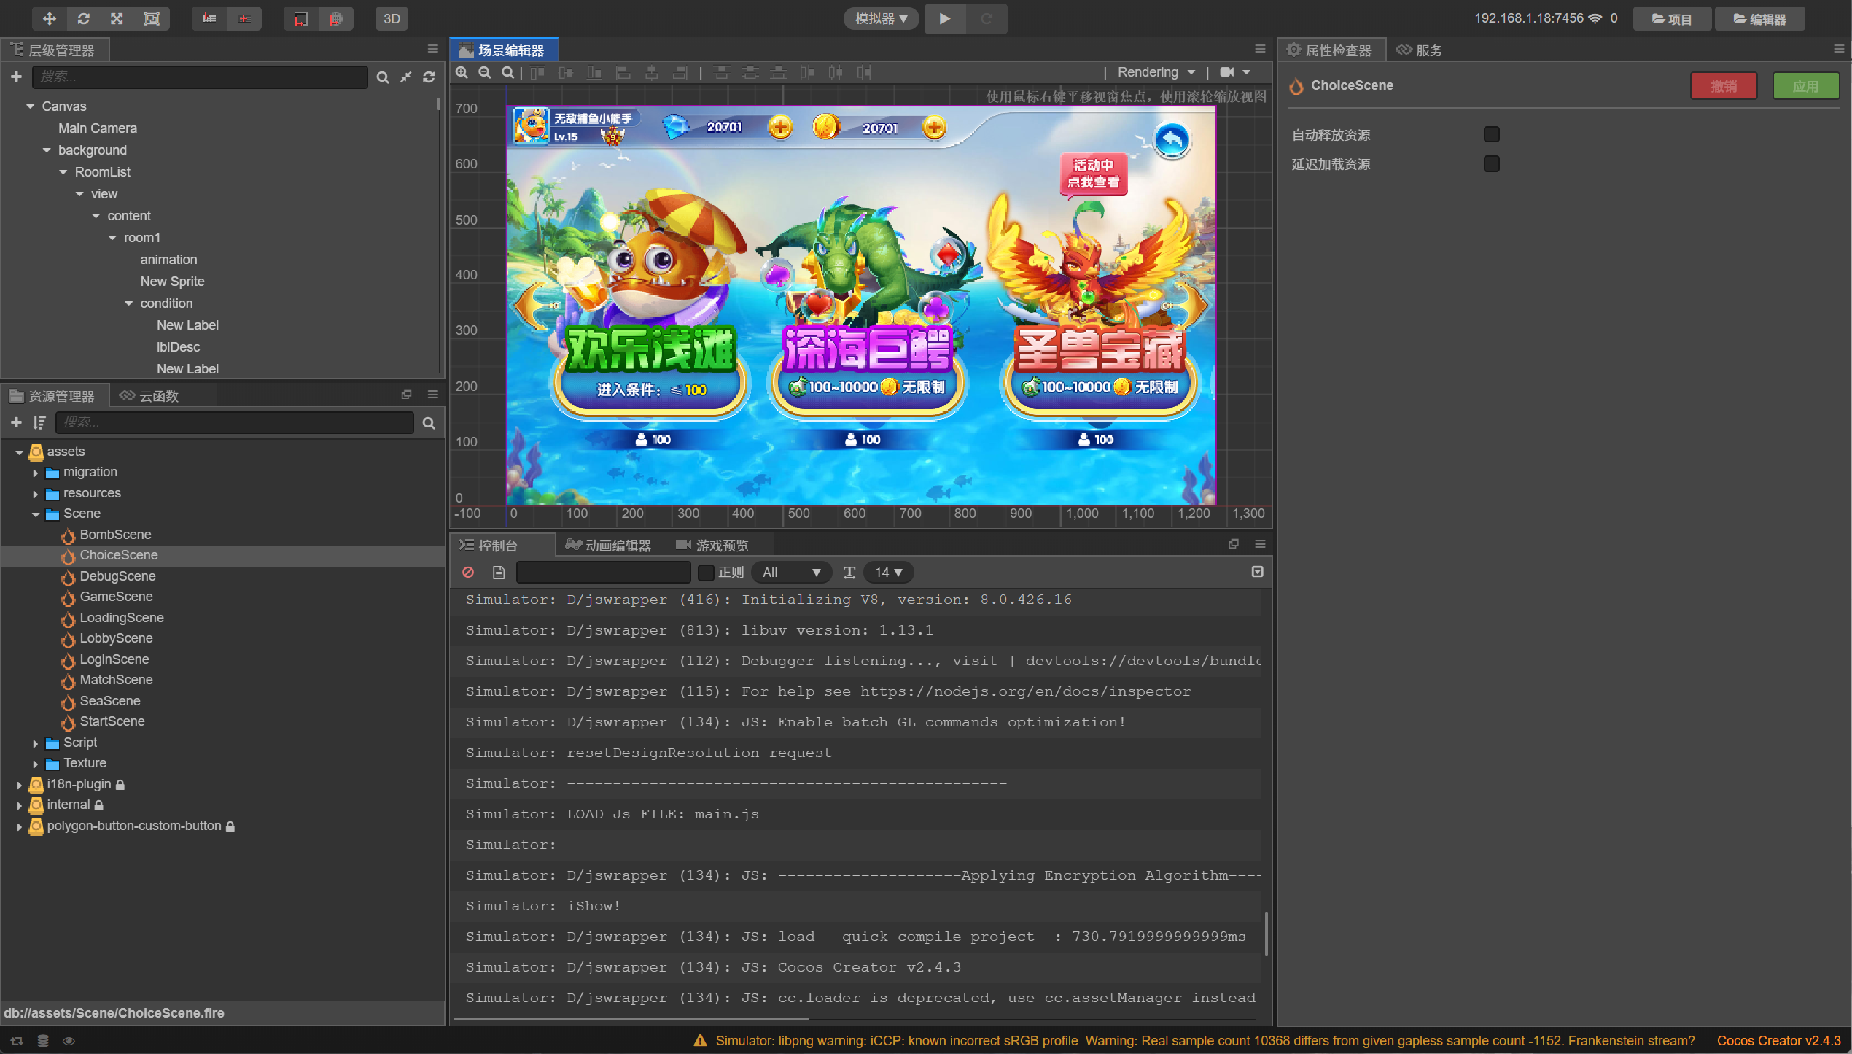Screen dimensions: 1852x1054
Task: Switch to the cloud functions tab
Action: click(x=149, y=395)
